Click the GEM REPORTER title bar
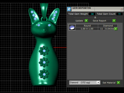 (x=95, y=9)
